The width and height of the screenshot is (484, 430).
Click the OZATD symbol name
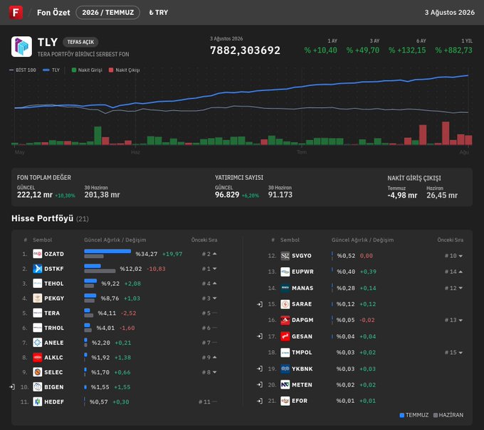(54, 254)
